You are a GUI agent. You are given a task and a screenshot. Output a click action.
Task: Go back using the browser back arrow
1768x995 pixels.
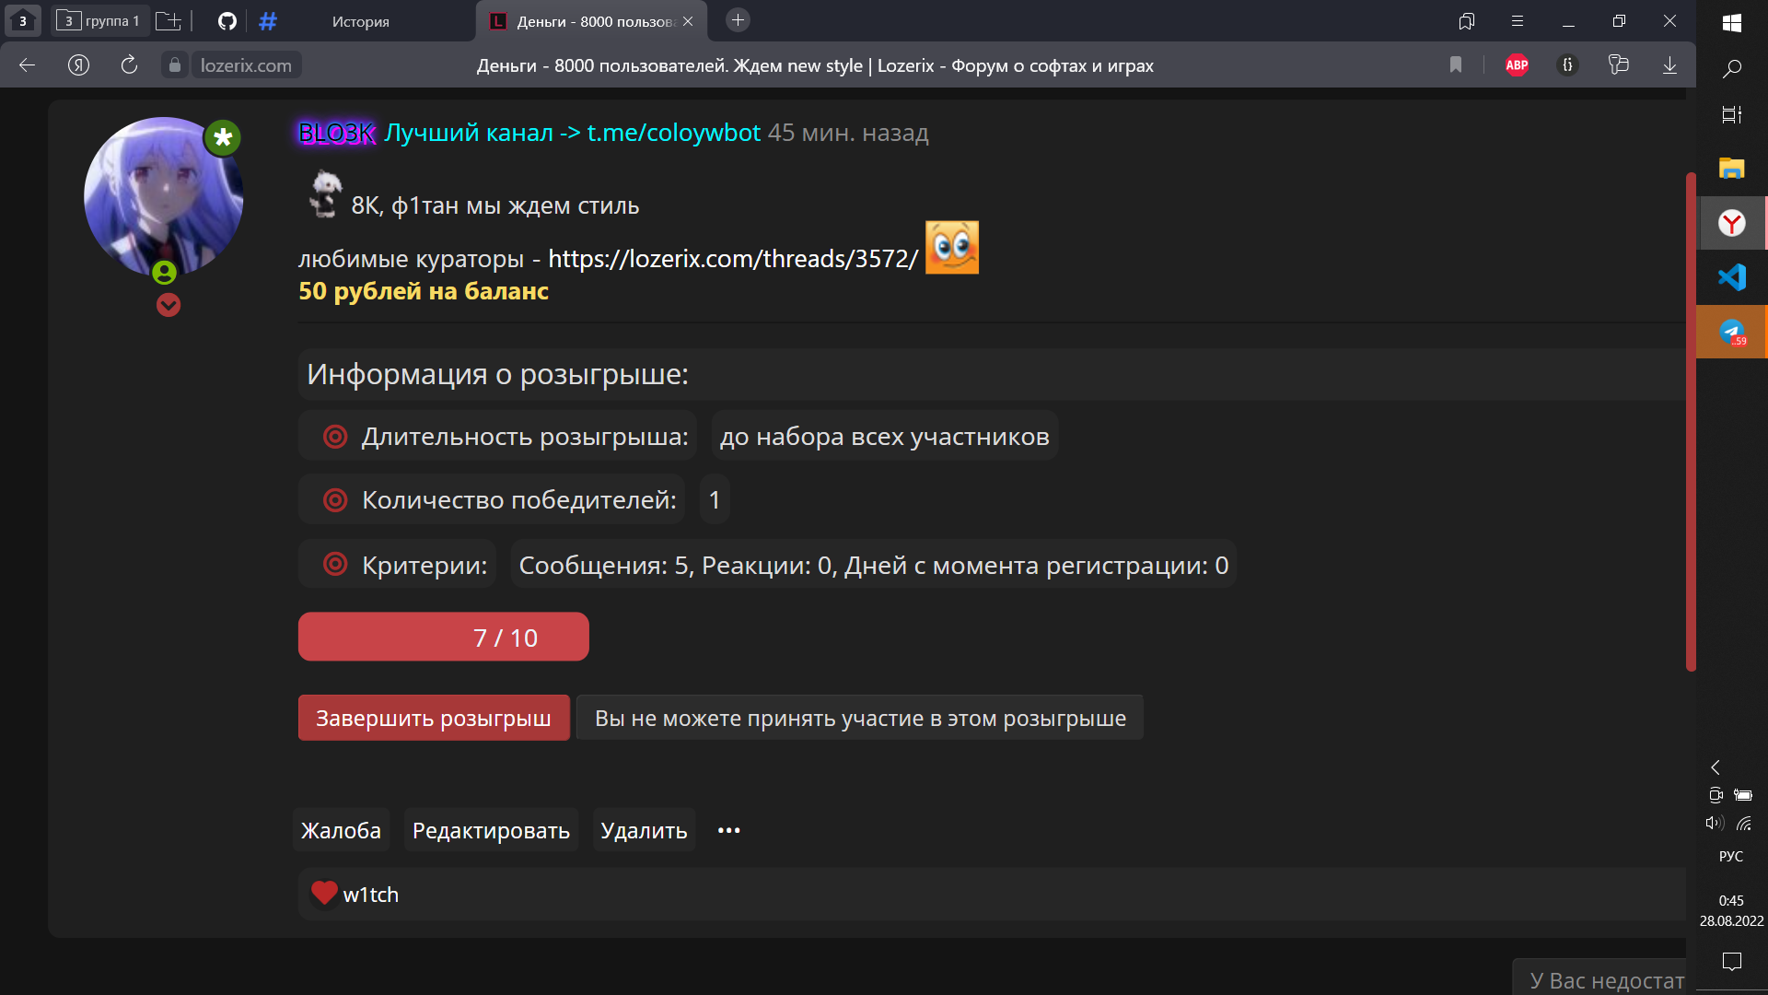27,65
